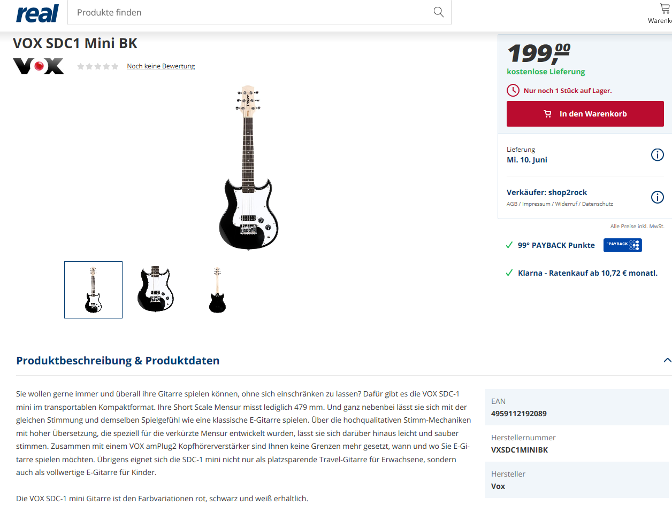
Task: Open Noch keine Bewertung link
Action: click(x=161, y=66)
